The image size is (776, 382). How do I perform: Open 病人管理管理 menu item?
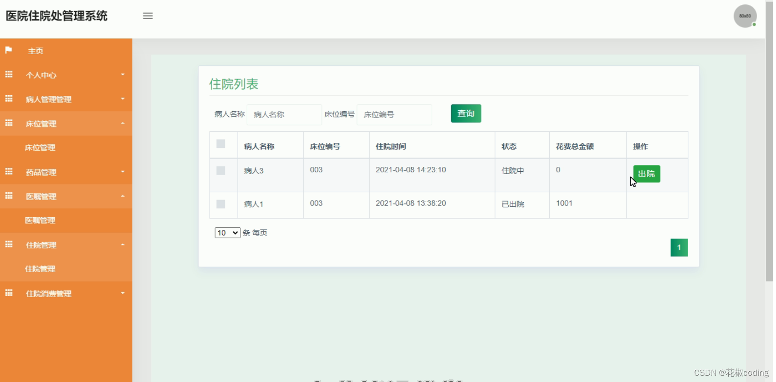pyautogui.click(x=66, y=99)
